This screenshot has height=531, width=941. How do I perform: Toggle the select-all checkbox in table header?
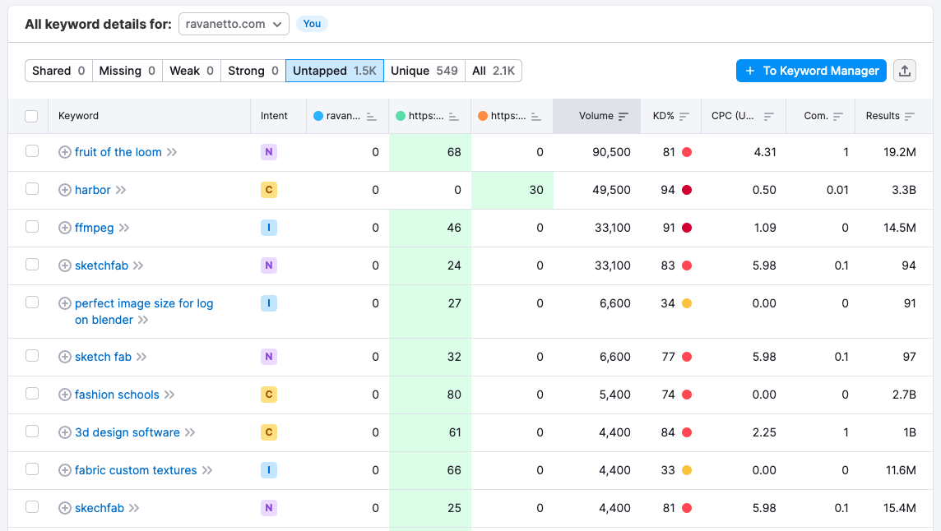(x=32, y=117)
